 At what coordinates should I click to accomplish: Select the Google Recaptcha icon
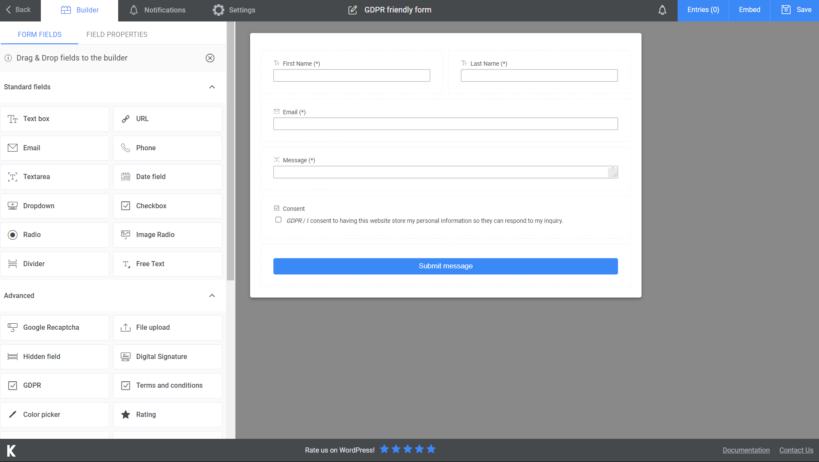(x=13, y=327)
